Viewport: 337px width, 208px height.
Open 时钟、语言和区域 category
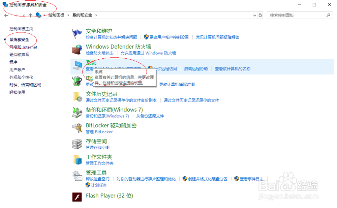[x=25, y=85]
